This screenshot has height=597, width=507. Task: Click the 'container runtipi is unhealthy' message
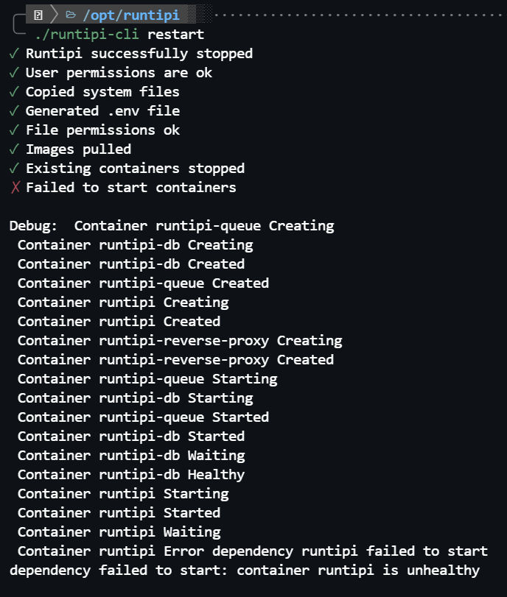pyautogui.click(x=358, y=570)
